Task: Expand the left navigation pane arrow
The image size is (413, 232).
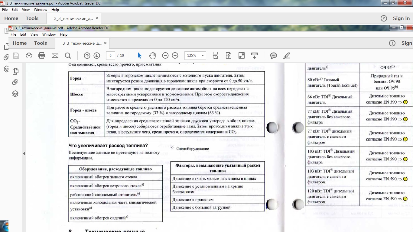Action: 24,154
